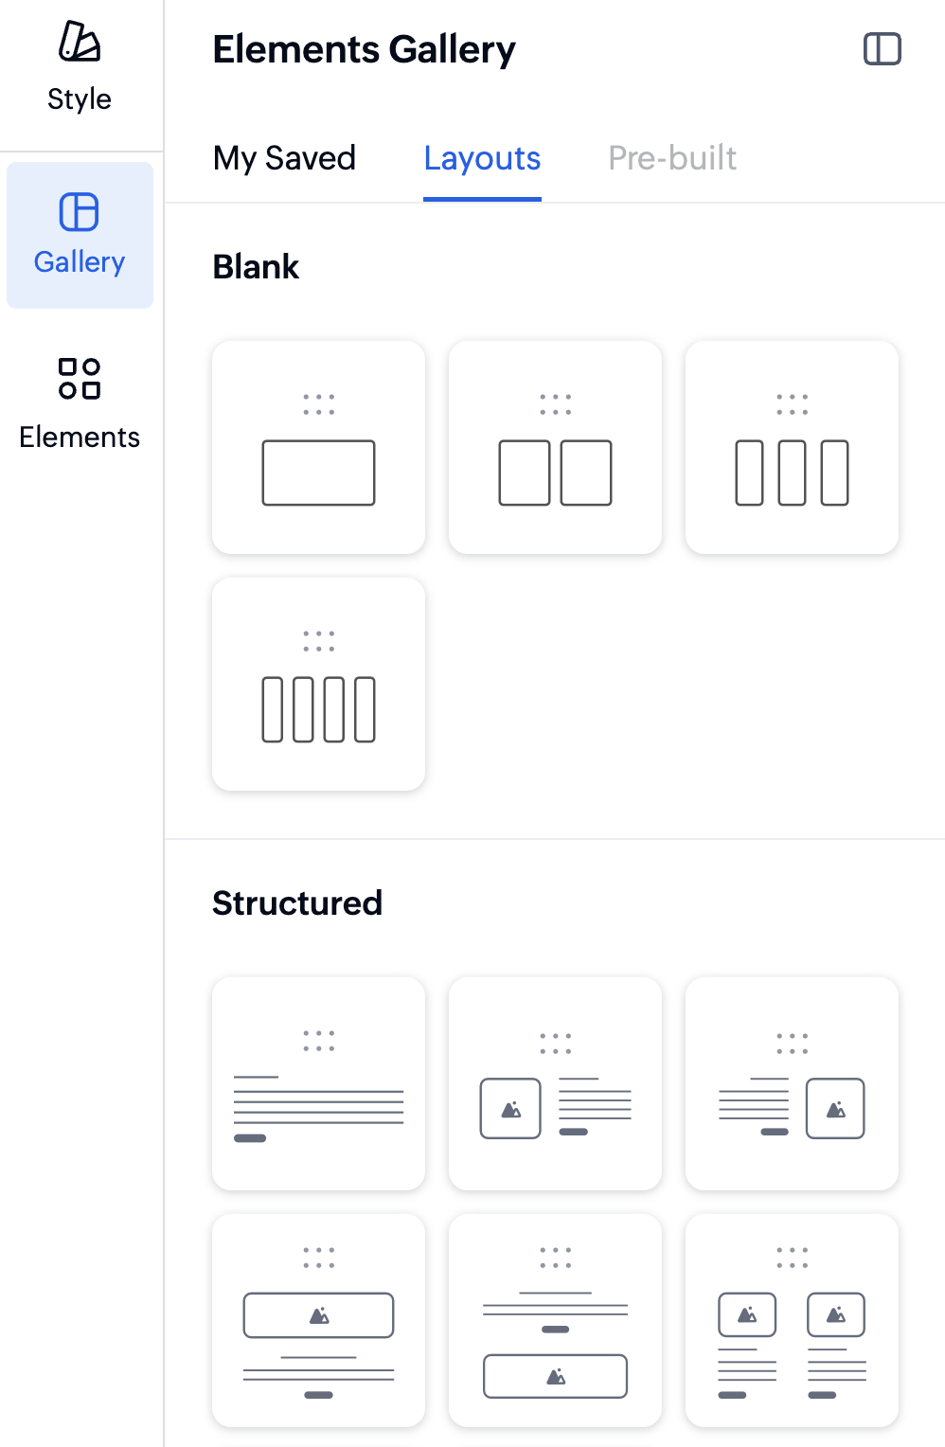Select the Gallery sidebar item
The image size is (945, 1447).
(80, 235)
